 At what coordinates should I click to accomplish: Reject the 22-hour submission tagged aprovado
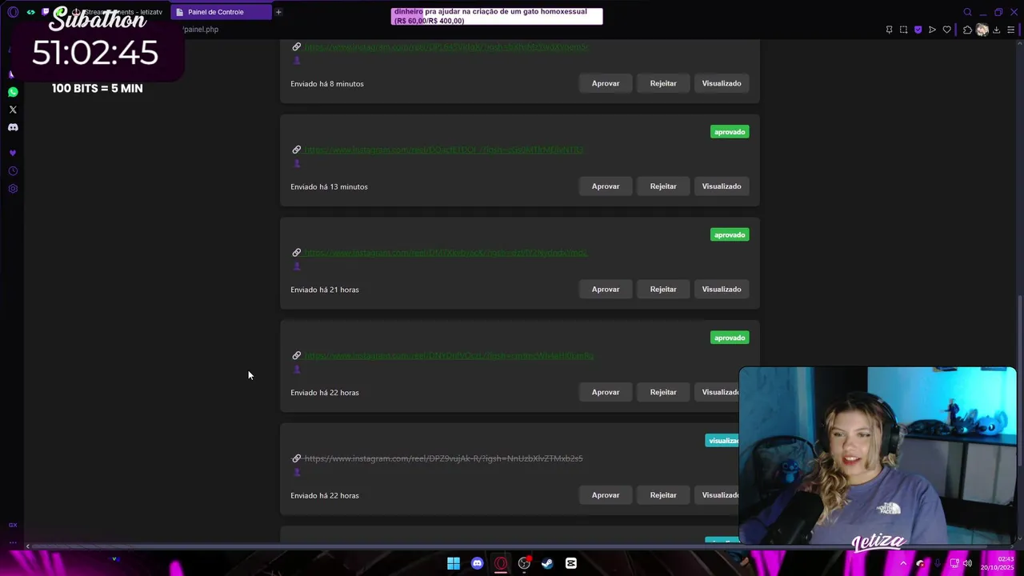click(x=663, y=392)
